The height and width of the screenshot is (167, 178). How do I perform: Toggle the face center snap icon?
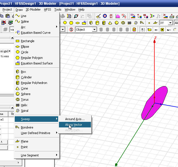pyautogui.click(x=162, y=30)
